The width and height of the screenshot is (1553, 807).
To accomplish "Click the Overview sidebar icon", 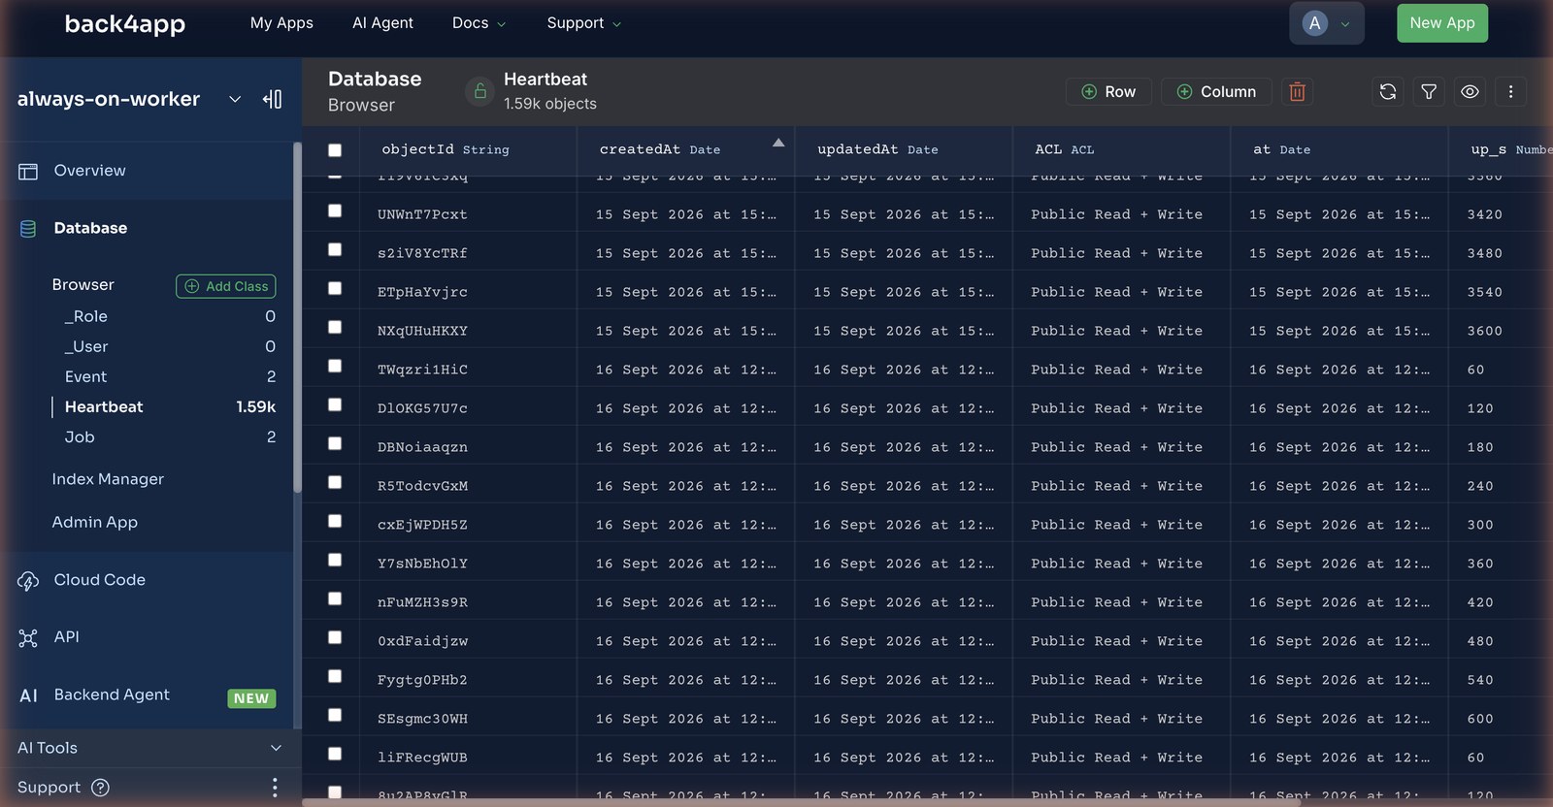I will click(x=28, y=172).
